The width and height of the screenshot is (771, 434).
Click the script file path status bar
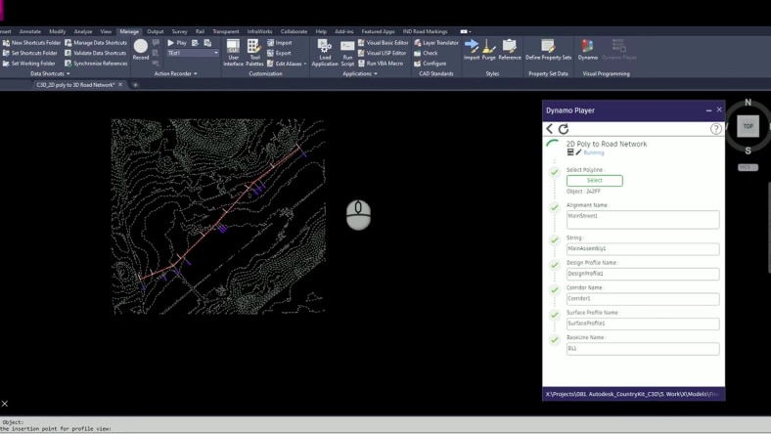click(x=633, y=394)
